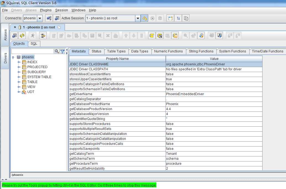Switch to the Numeric Functions tab
This screenshot has height=189, width=286.
pyautogui.click(x=168, y=51)
